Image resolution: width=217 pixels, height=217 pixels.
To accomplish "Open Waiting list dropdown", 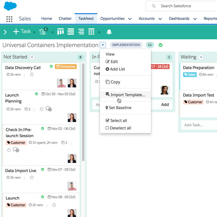I will [201, 57].
